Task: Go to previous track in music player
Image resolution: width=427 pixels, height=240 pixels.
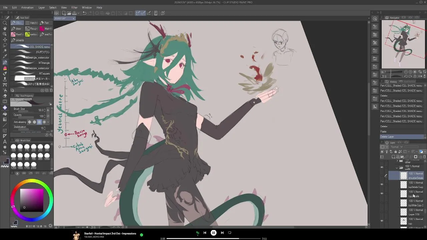Action: pos(205,233)
